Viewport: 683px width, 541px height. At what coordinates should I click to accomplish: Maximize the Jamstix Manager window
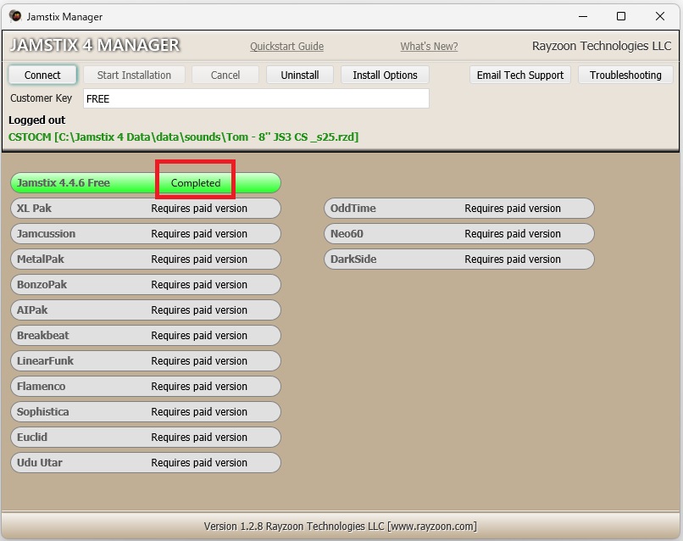coord(620,16)
